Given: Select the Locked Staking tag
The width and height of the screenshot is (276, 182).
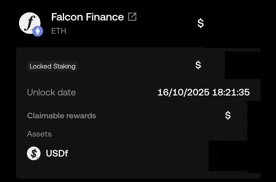Looking at the screenshot, I should [x=53, y=66].
